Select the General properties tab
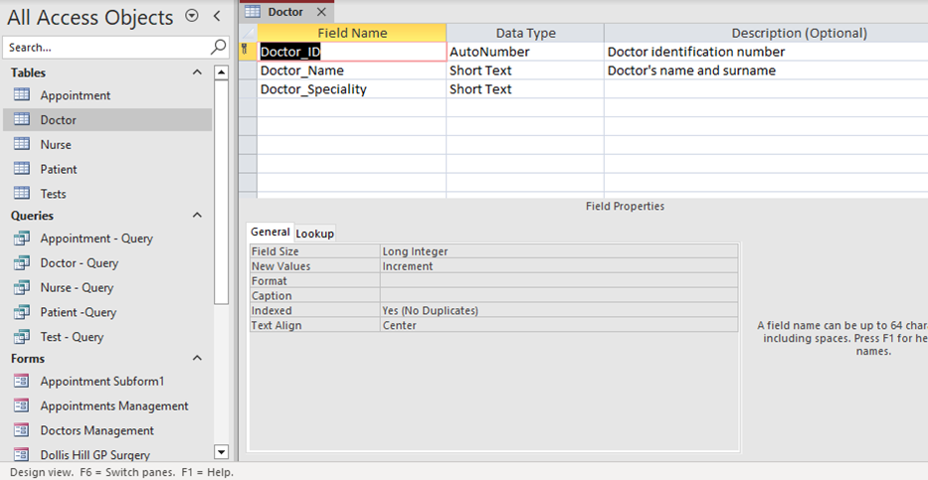This screenshot has width=928, height=480. [270, 233]
